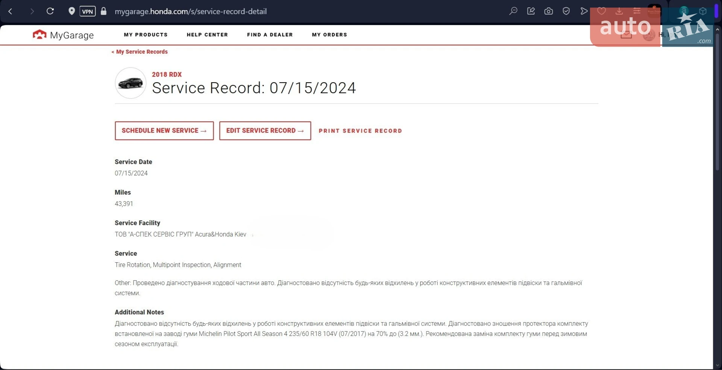Screen dimensions: 722x370
Task: Click the edit page icon in the toolbar
Action: click(x=531, y=11)
